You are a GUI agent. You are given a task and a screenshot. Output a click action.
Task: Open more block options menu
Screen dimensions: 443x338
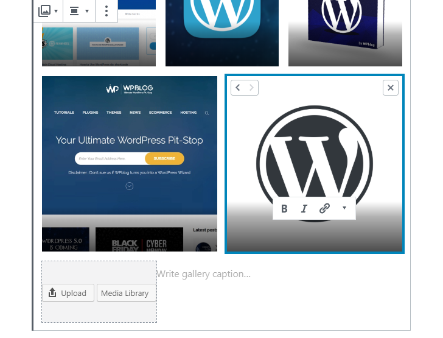click(106, 11)
